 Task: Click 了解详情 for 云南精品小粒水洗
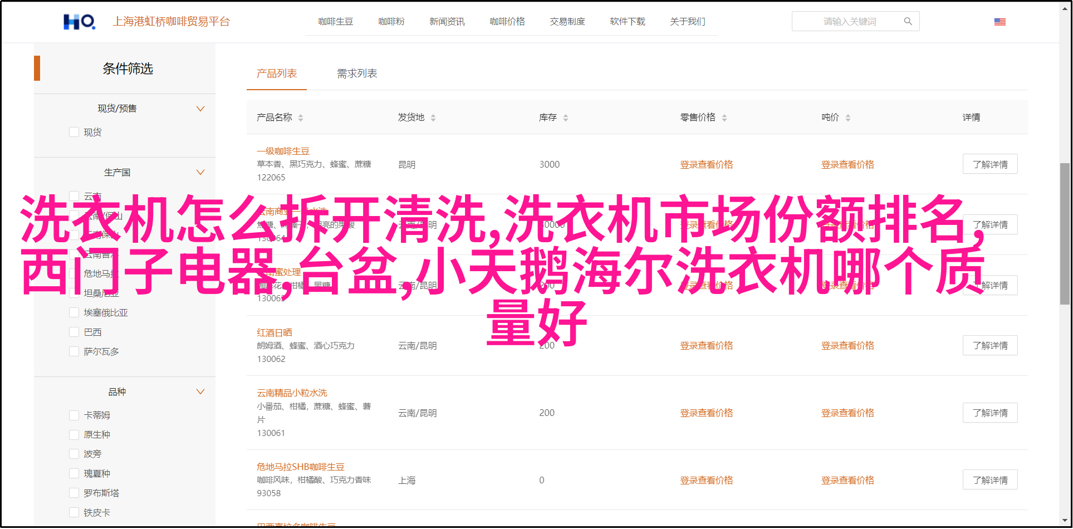(x=990, y=413)
